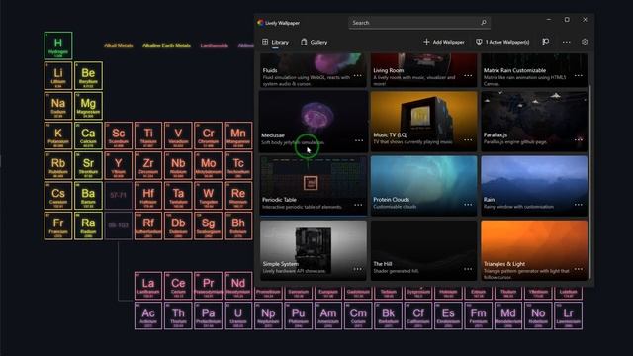Click the Calcium (Ca) element tile
The image size is (633, 356).
[x=88, y=135]
